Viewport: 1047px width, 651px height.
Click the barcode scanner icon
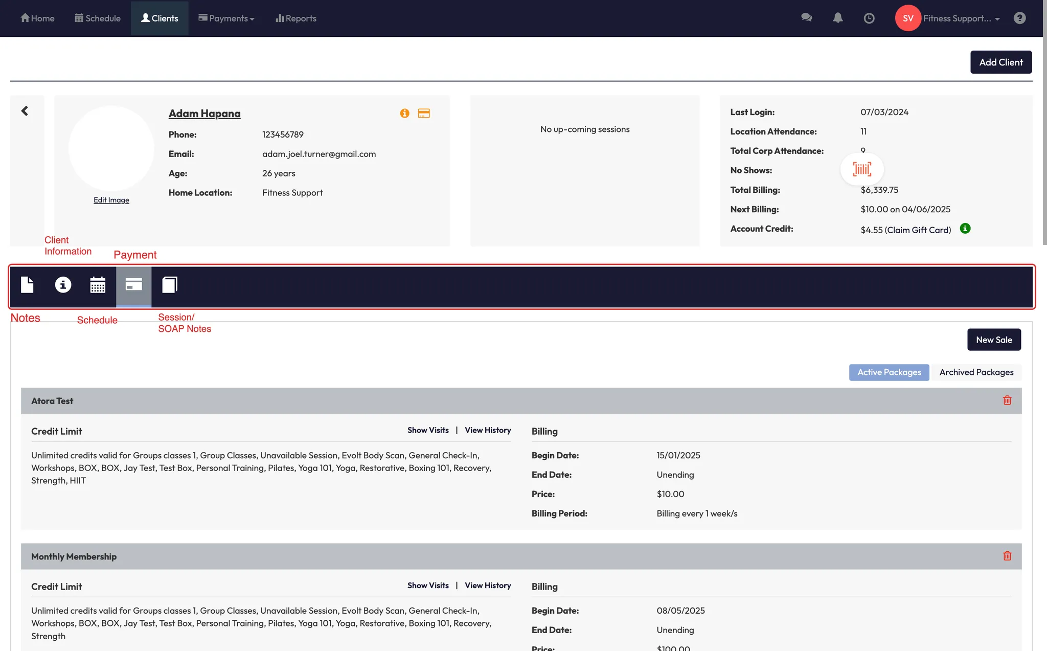tap(862, 169)
